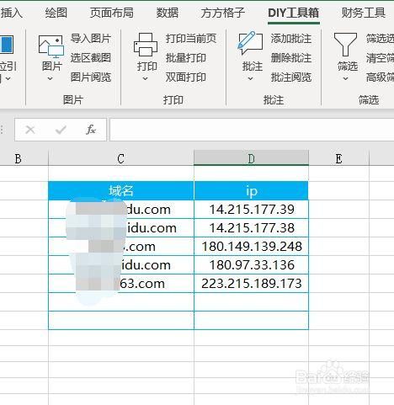Click 批注阅览 button

[x=291, y=77]
